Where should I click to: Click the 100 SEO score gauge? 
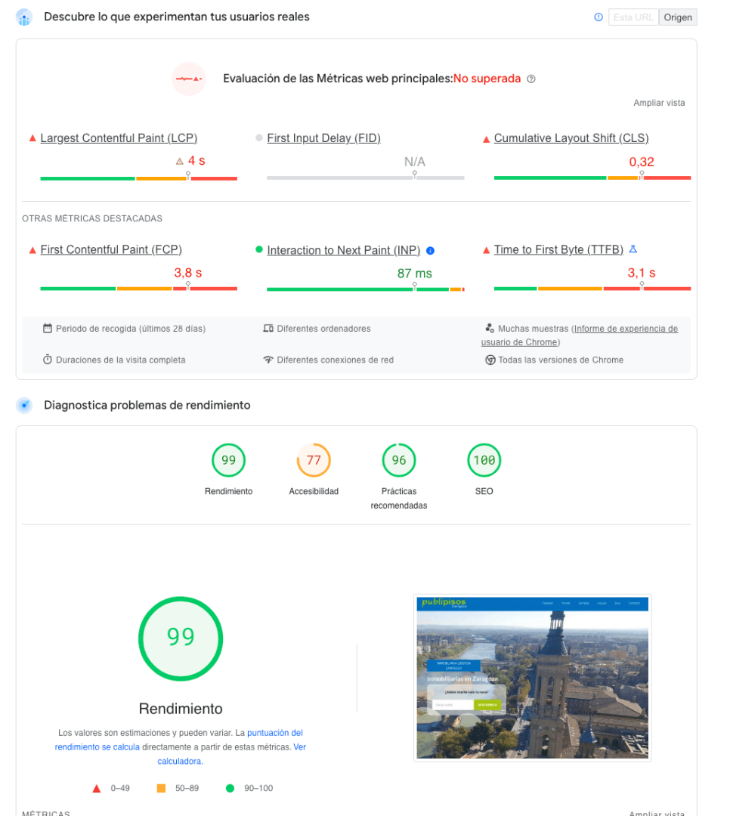(484, 460)
